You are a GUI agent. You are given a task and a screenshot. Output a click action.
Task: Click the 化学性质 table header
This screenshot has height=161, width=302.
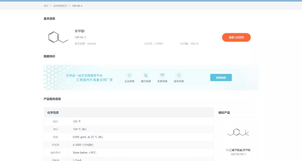click(x=129, y=112)
